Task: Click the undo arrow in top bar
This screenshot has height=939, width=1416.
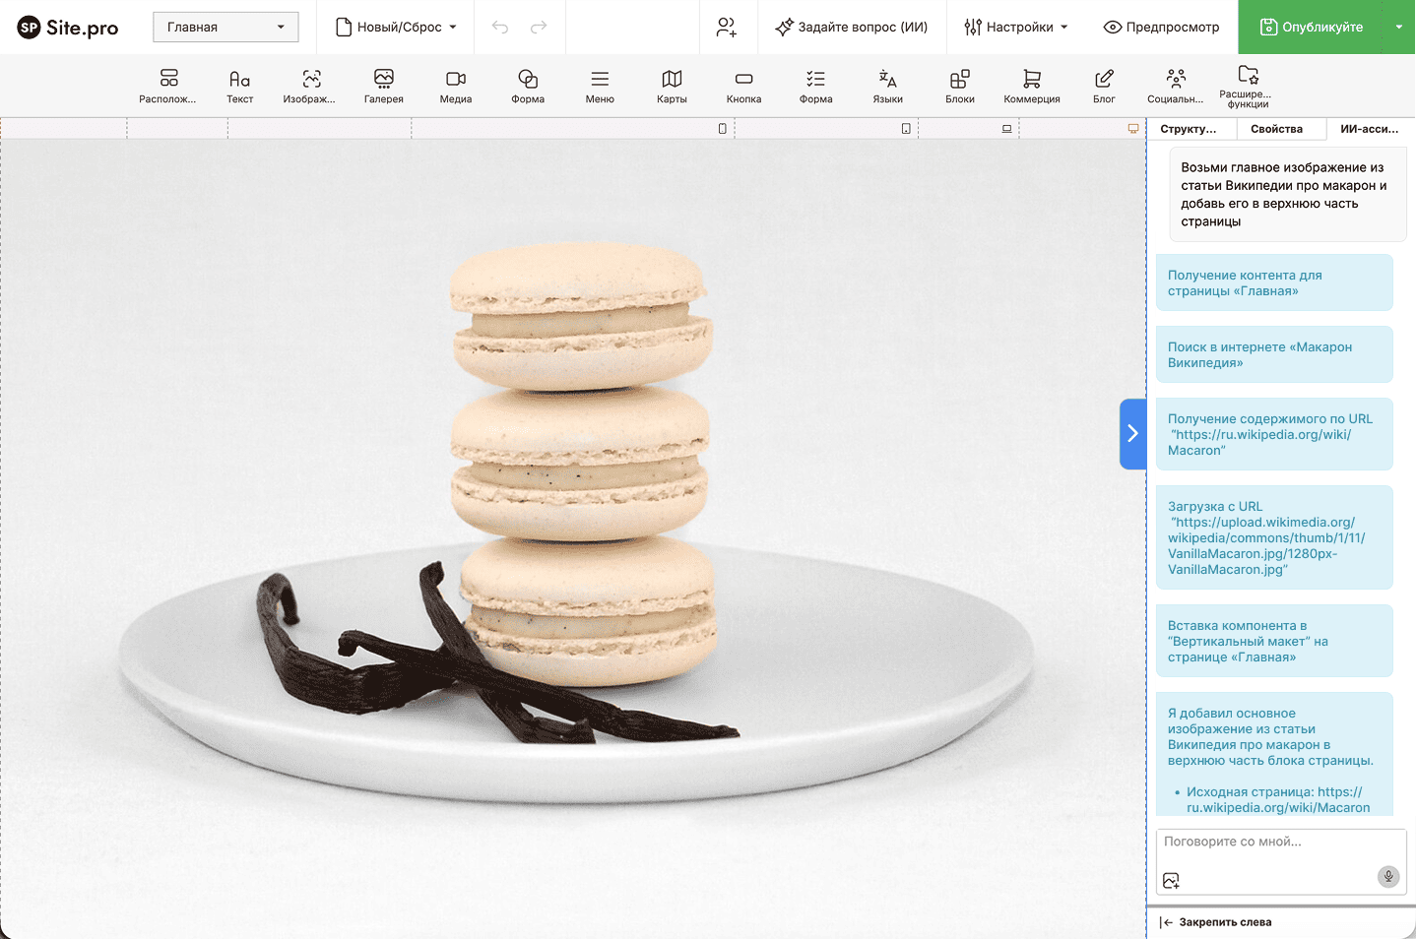Action: [500, 28]
